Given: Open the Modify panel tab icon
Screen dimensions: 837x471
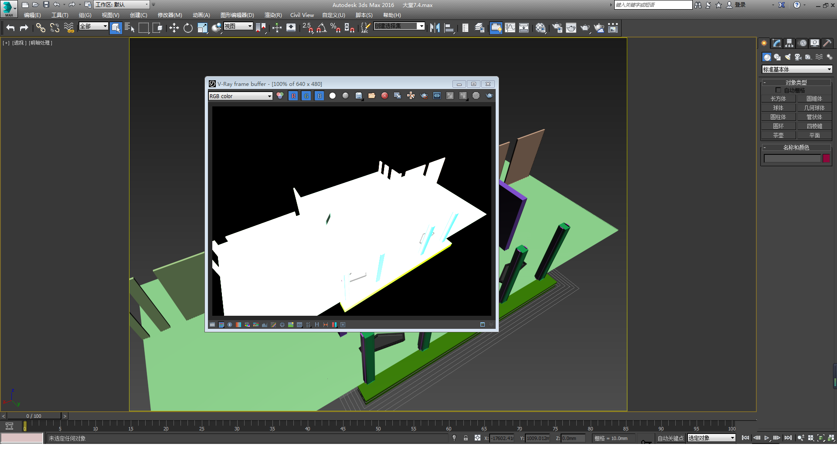Looking at the screenshot, I should coord(776,43).
